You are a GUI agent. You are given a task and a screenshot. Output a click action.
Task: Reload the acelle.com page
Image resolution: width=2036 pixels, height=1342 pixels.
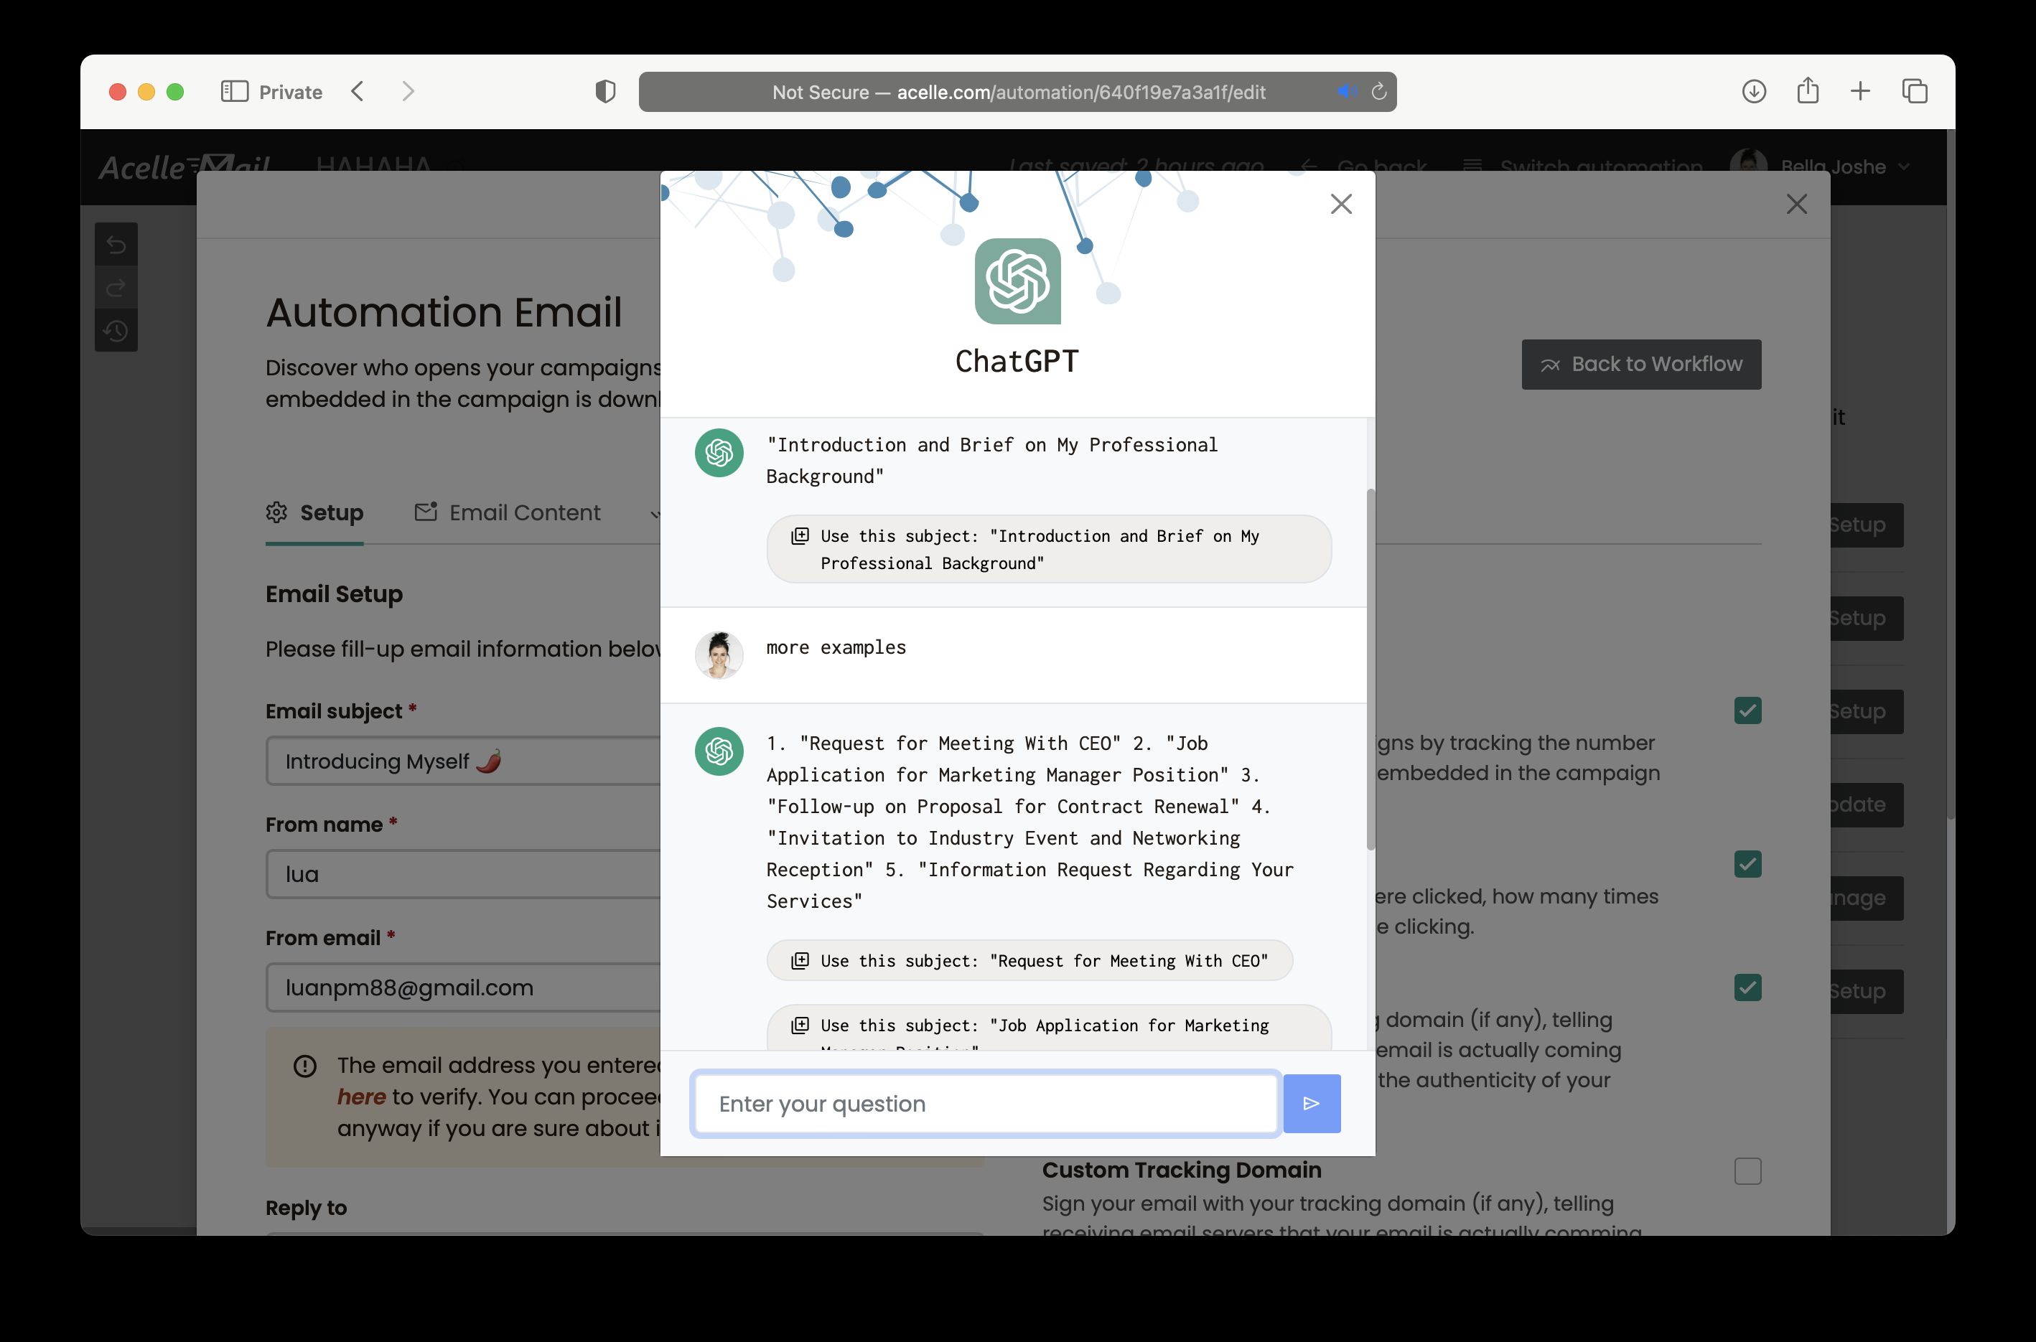click(x=1378, y=92)
